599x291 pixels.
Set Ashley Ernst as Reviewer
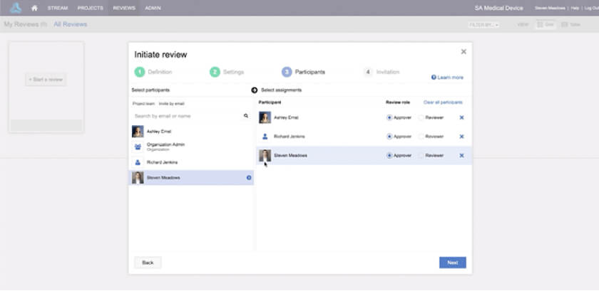coord(421,117)
